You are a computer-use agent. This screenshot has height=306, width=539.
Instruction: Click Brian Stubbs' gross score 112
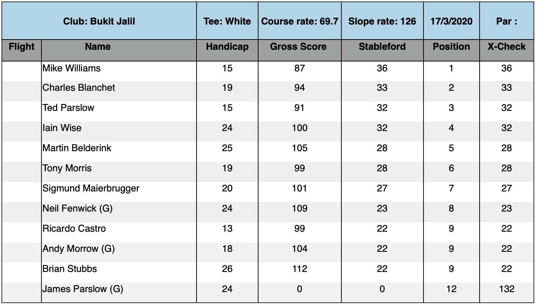point(300,269)
